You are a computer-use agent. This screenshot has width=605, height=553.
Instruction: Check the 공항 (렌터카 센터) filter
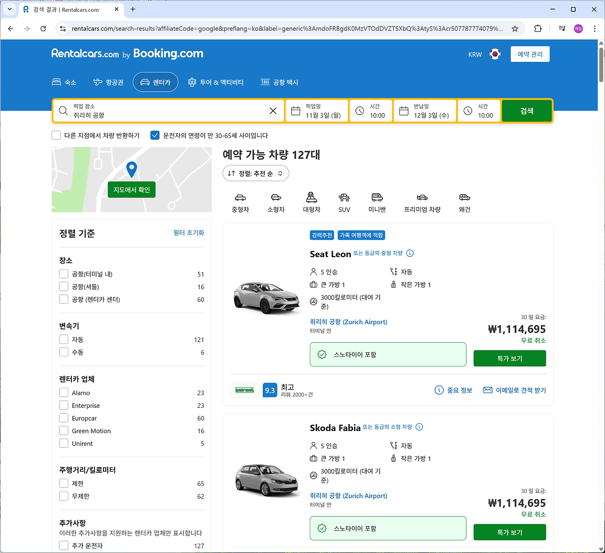click(64, 299)
